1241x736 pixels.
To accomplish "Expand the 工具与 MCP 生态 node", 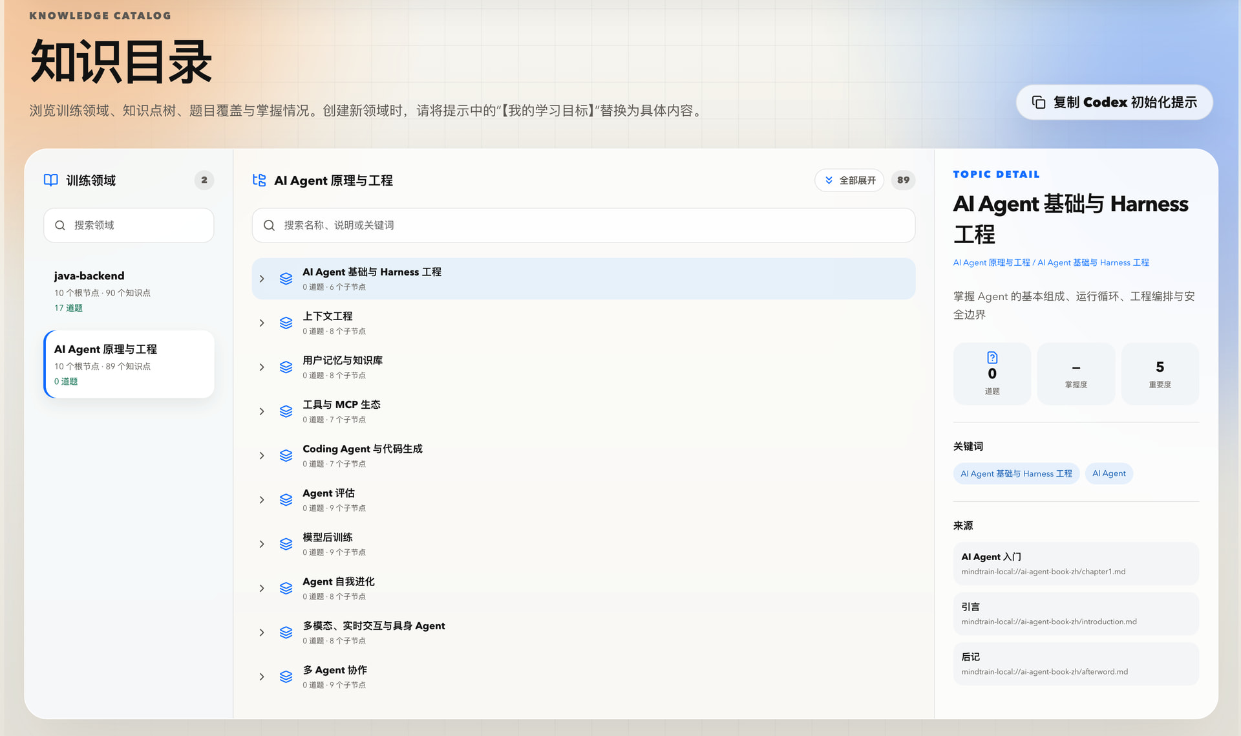I will click(x=262, y=411).
